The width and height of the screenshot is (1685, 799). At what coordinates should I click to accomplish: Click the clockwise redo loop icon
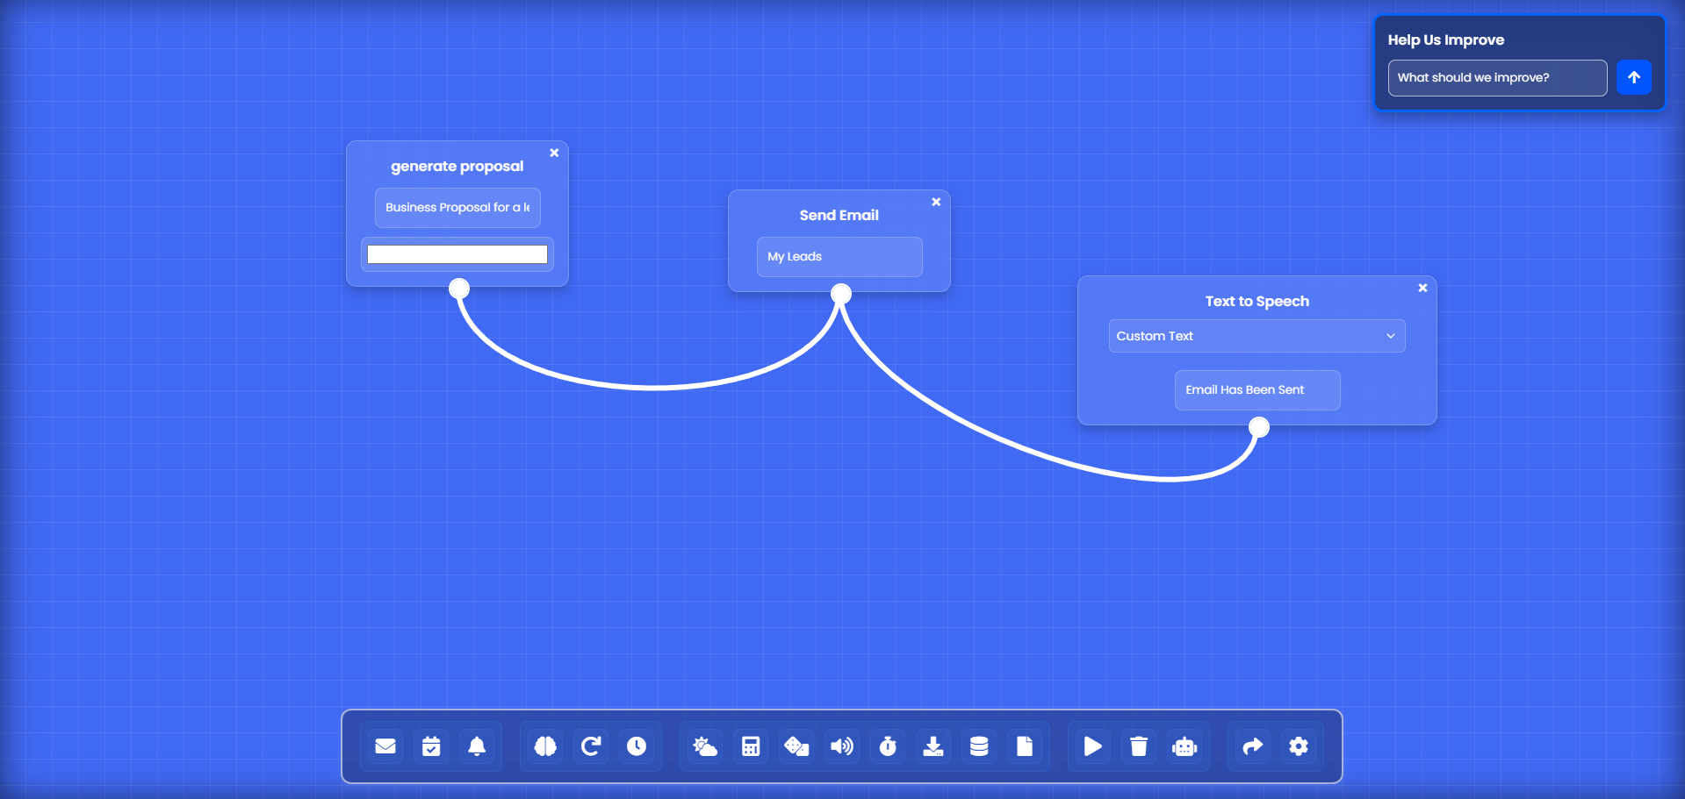click(591, 746)
